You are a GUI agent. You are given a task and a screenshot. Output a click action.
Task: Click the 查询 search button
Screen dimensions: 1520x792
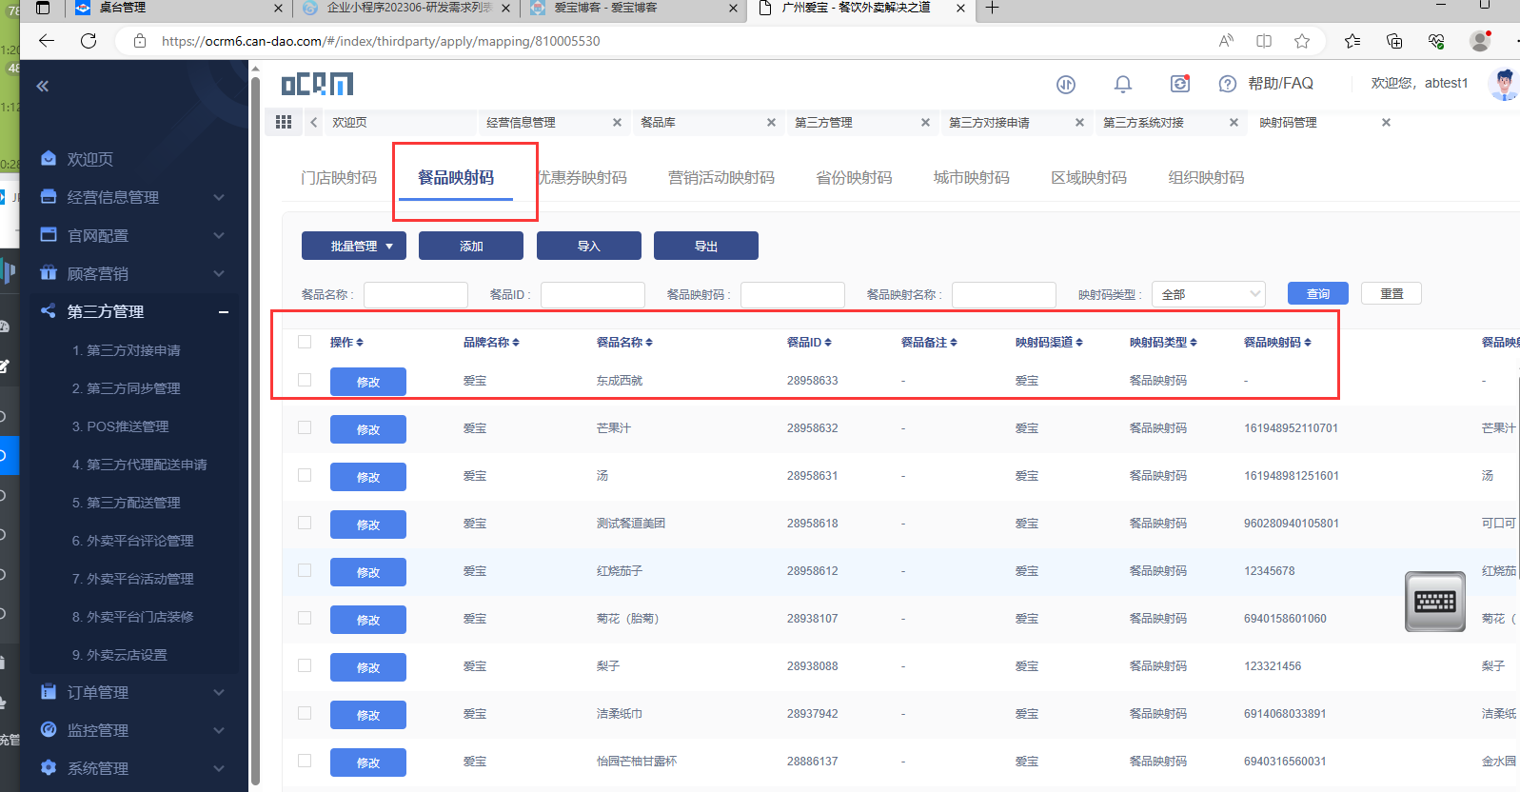(x=1317, y=294)
